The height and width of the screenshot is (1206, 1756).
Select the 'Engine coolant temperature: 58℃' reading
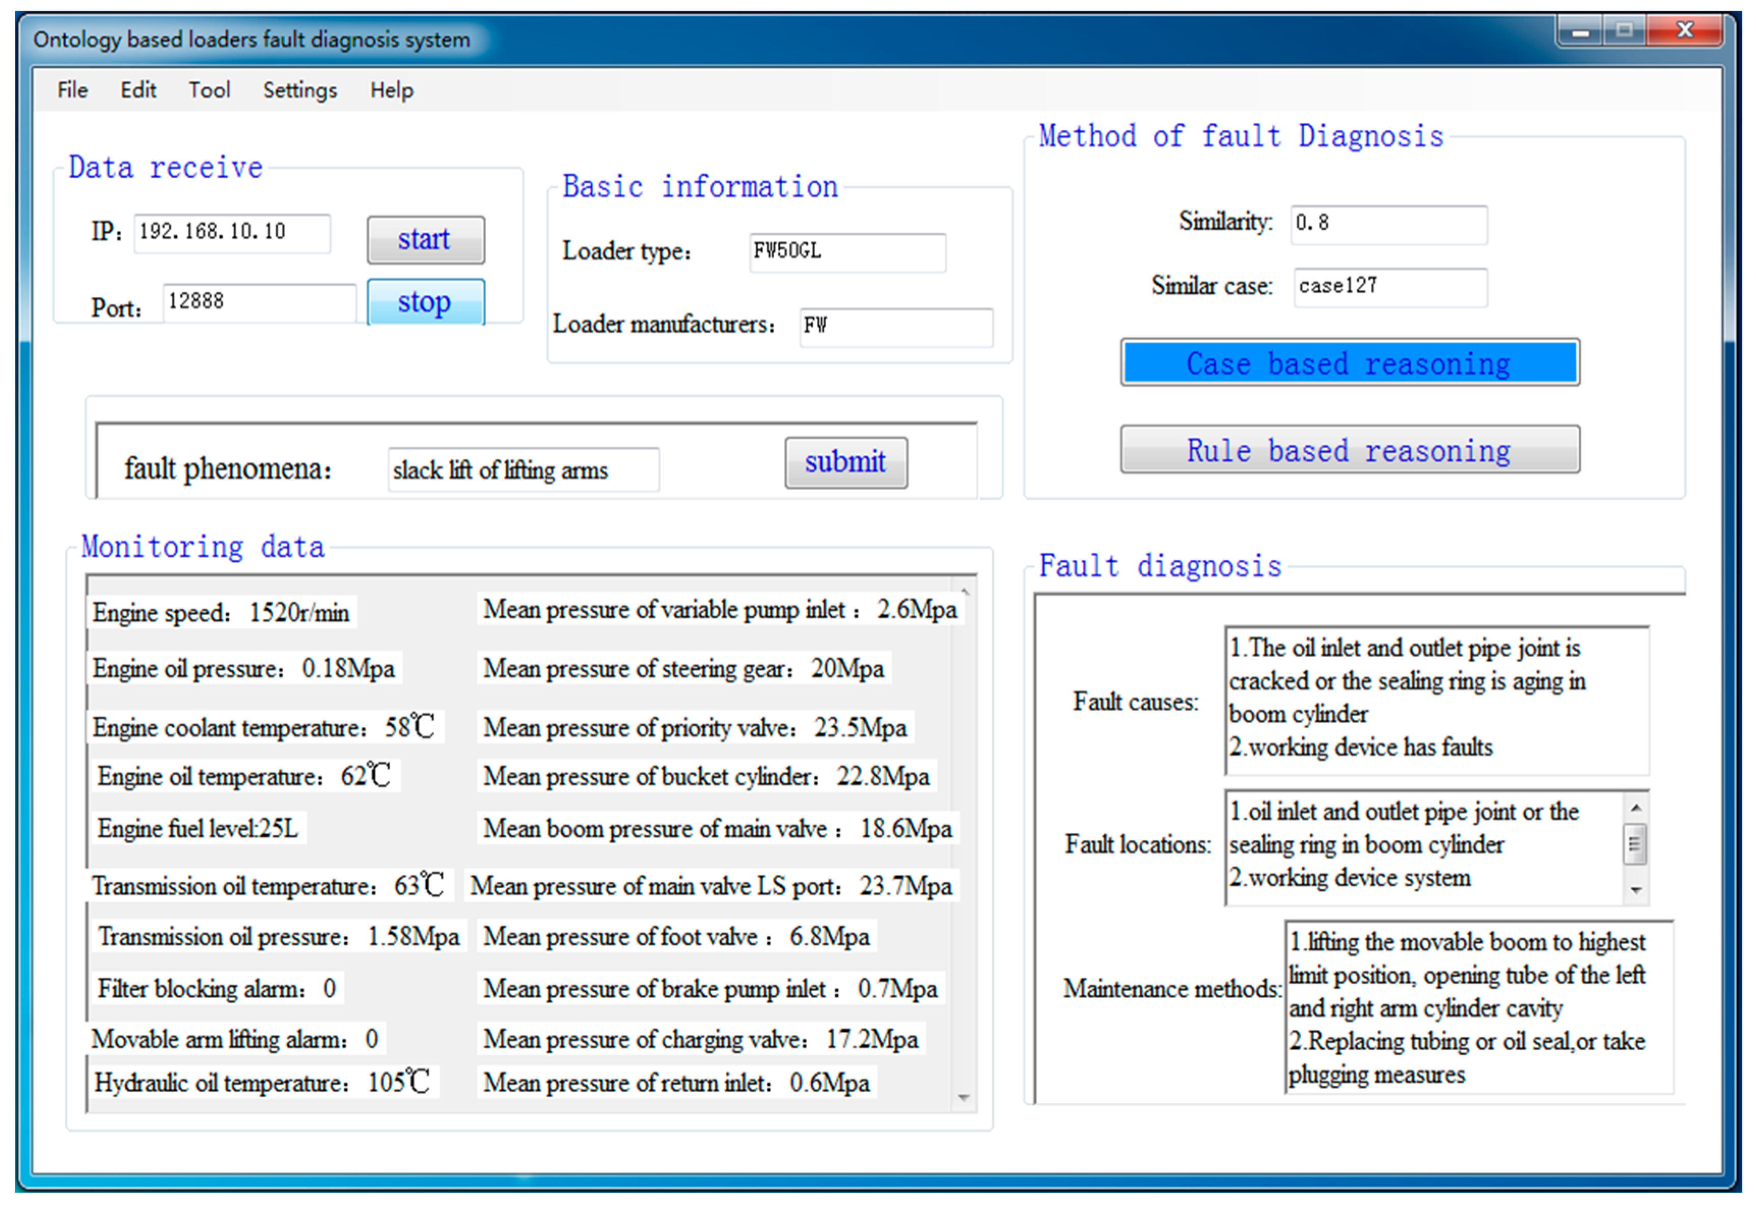pos(264,727)
